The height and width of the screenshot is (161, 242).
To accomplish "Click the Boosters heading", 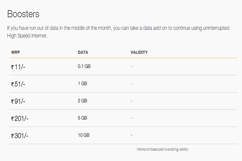I will tap(23, 14).
